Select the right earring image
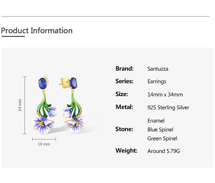 click(x=73, y=105)
